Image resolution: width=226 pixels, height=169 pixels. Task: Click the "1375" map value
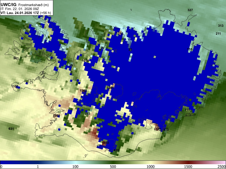pyautogui.click(x=157, y=130)
